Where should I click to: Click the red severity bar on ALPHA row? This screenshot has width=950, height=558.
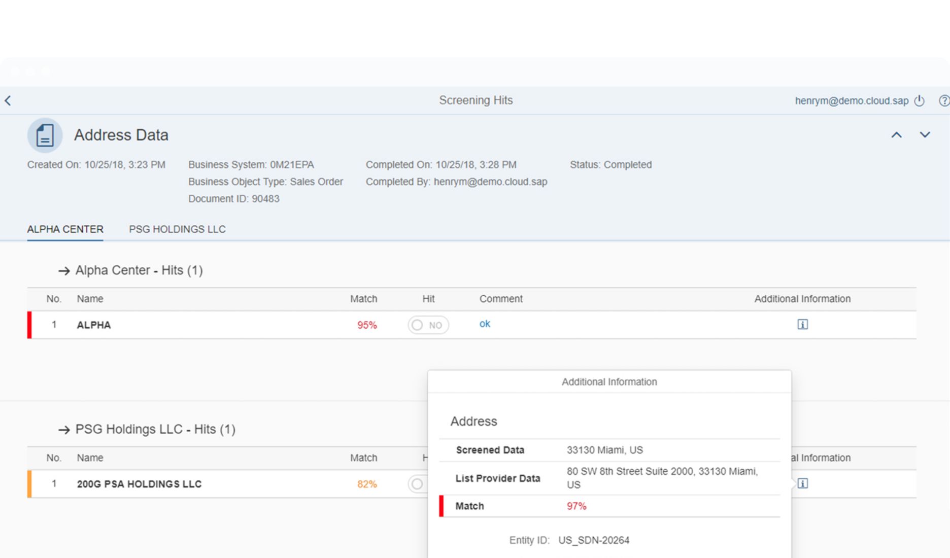(29, 325)
